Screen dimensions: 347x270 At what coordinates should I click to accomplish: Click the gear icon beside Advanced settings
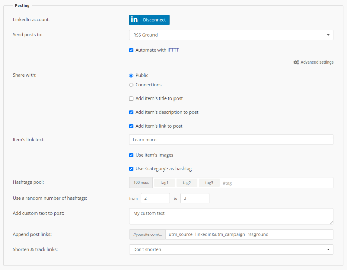tap(295, 62)
